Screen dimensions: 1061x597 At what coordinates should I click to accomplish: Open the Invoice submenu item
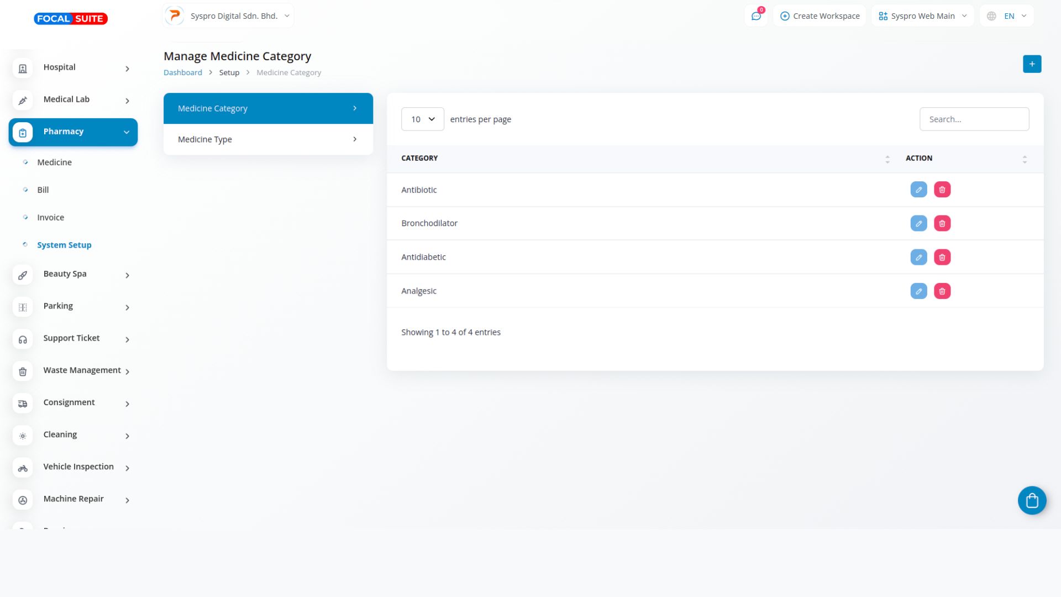pos(50,217)
